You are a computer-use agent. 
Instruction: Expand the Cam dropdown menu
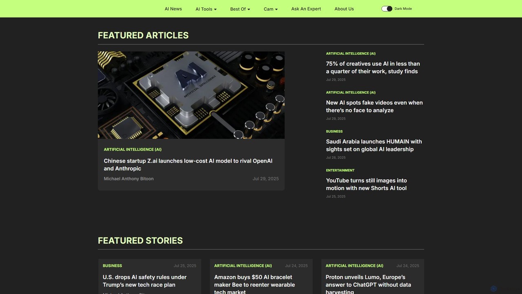click(x=271, y=9)
